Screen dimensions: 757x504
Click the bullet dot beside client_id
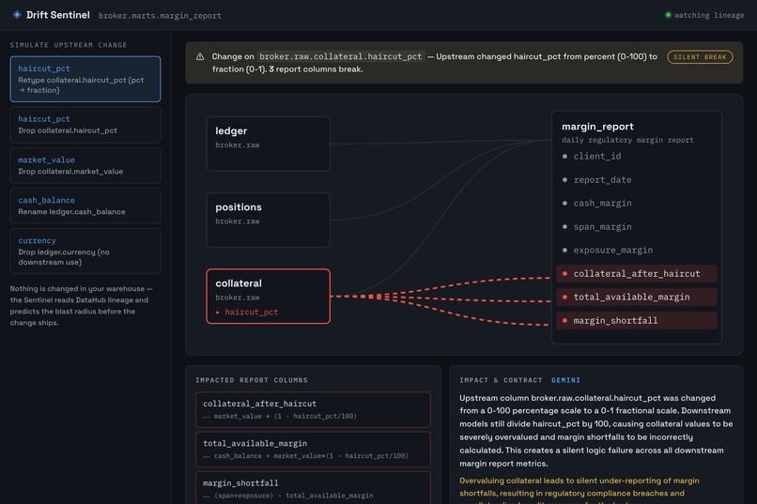(564, 156)
